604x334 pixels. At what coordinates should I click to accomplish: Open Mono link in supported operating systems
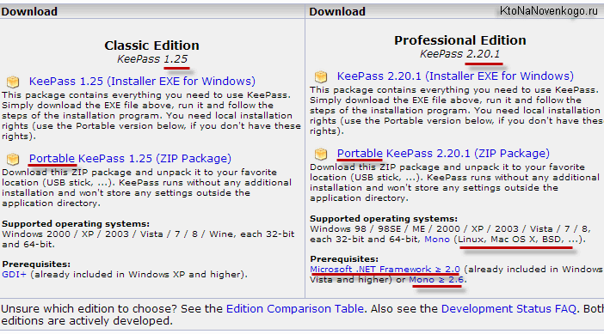[x=437, y=240]
